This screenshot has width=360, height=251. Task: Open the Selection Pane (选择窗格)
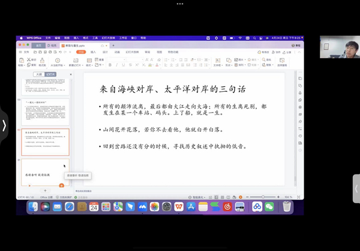point(281,62)
